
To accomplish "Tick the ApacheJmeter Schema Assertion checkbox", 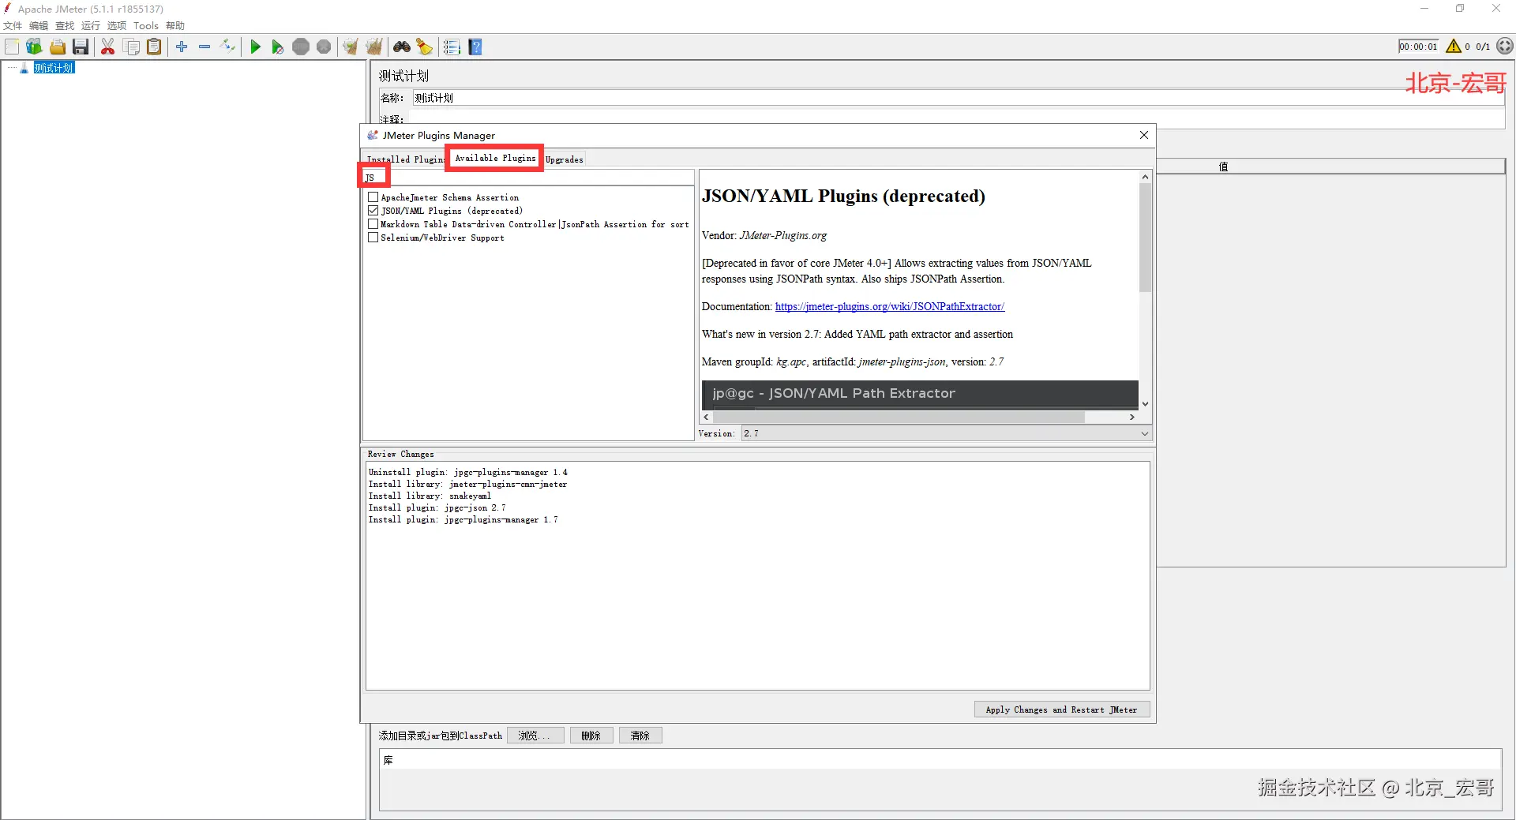I will [373, 197].
